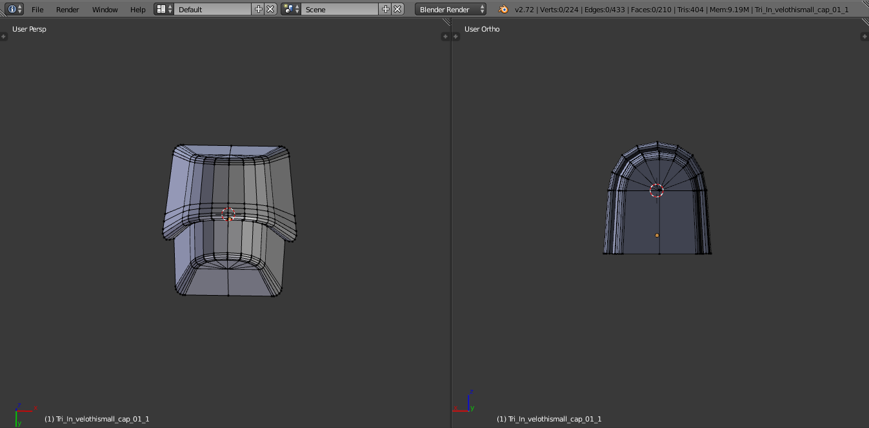Viewport: 869px width, 428px height.
Task: Click the object name label in User Ortho viewport
Action: point(549,419)
